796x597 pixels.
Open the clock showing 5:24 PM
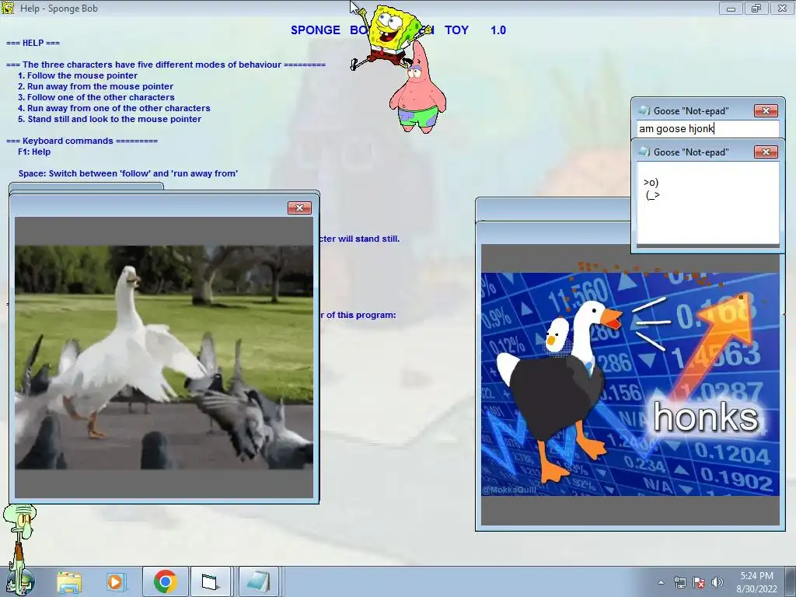(756, 576)
